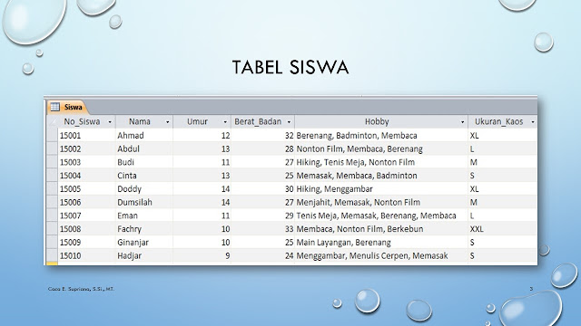This screenshot has height=326, width=581.
Task: Open the Hobby column filter dropdown
Action: coord(462,122)
